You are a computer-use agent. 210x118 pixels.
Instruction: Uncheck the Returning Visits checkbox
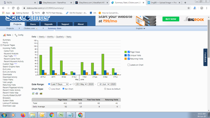pyautogui.click(x=129, y=59)
